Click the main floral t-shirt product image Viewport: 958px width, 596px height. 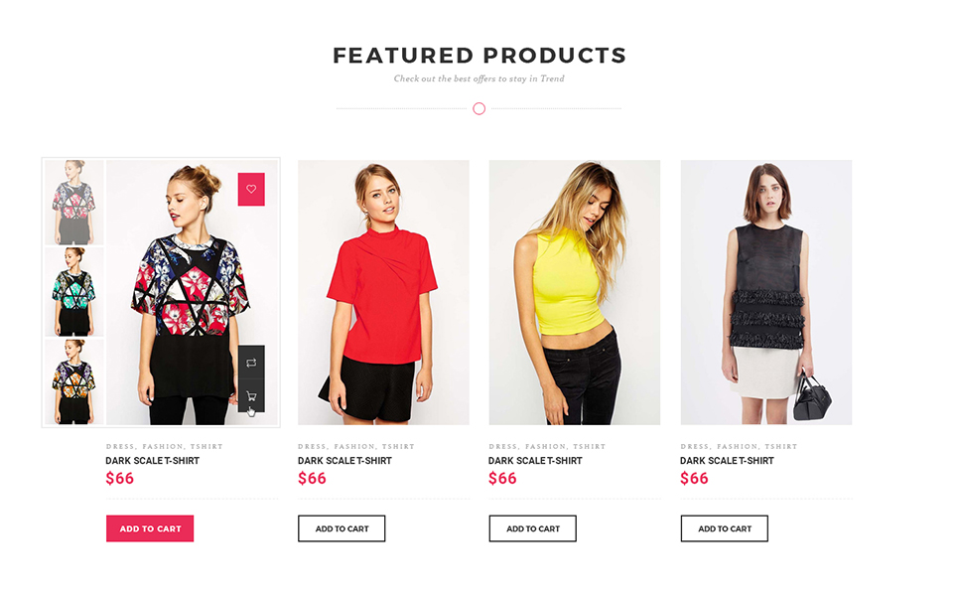(192, 292)
